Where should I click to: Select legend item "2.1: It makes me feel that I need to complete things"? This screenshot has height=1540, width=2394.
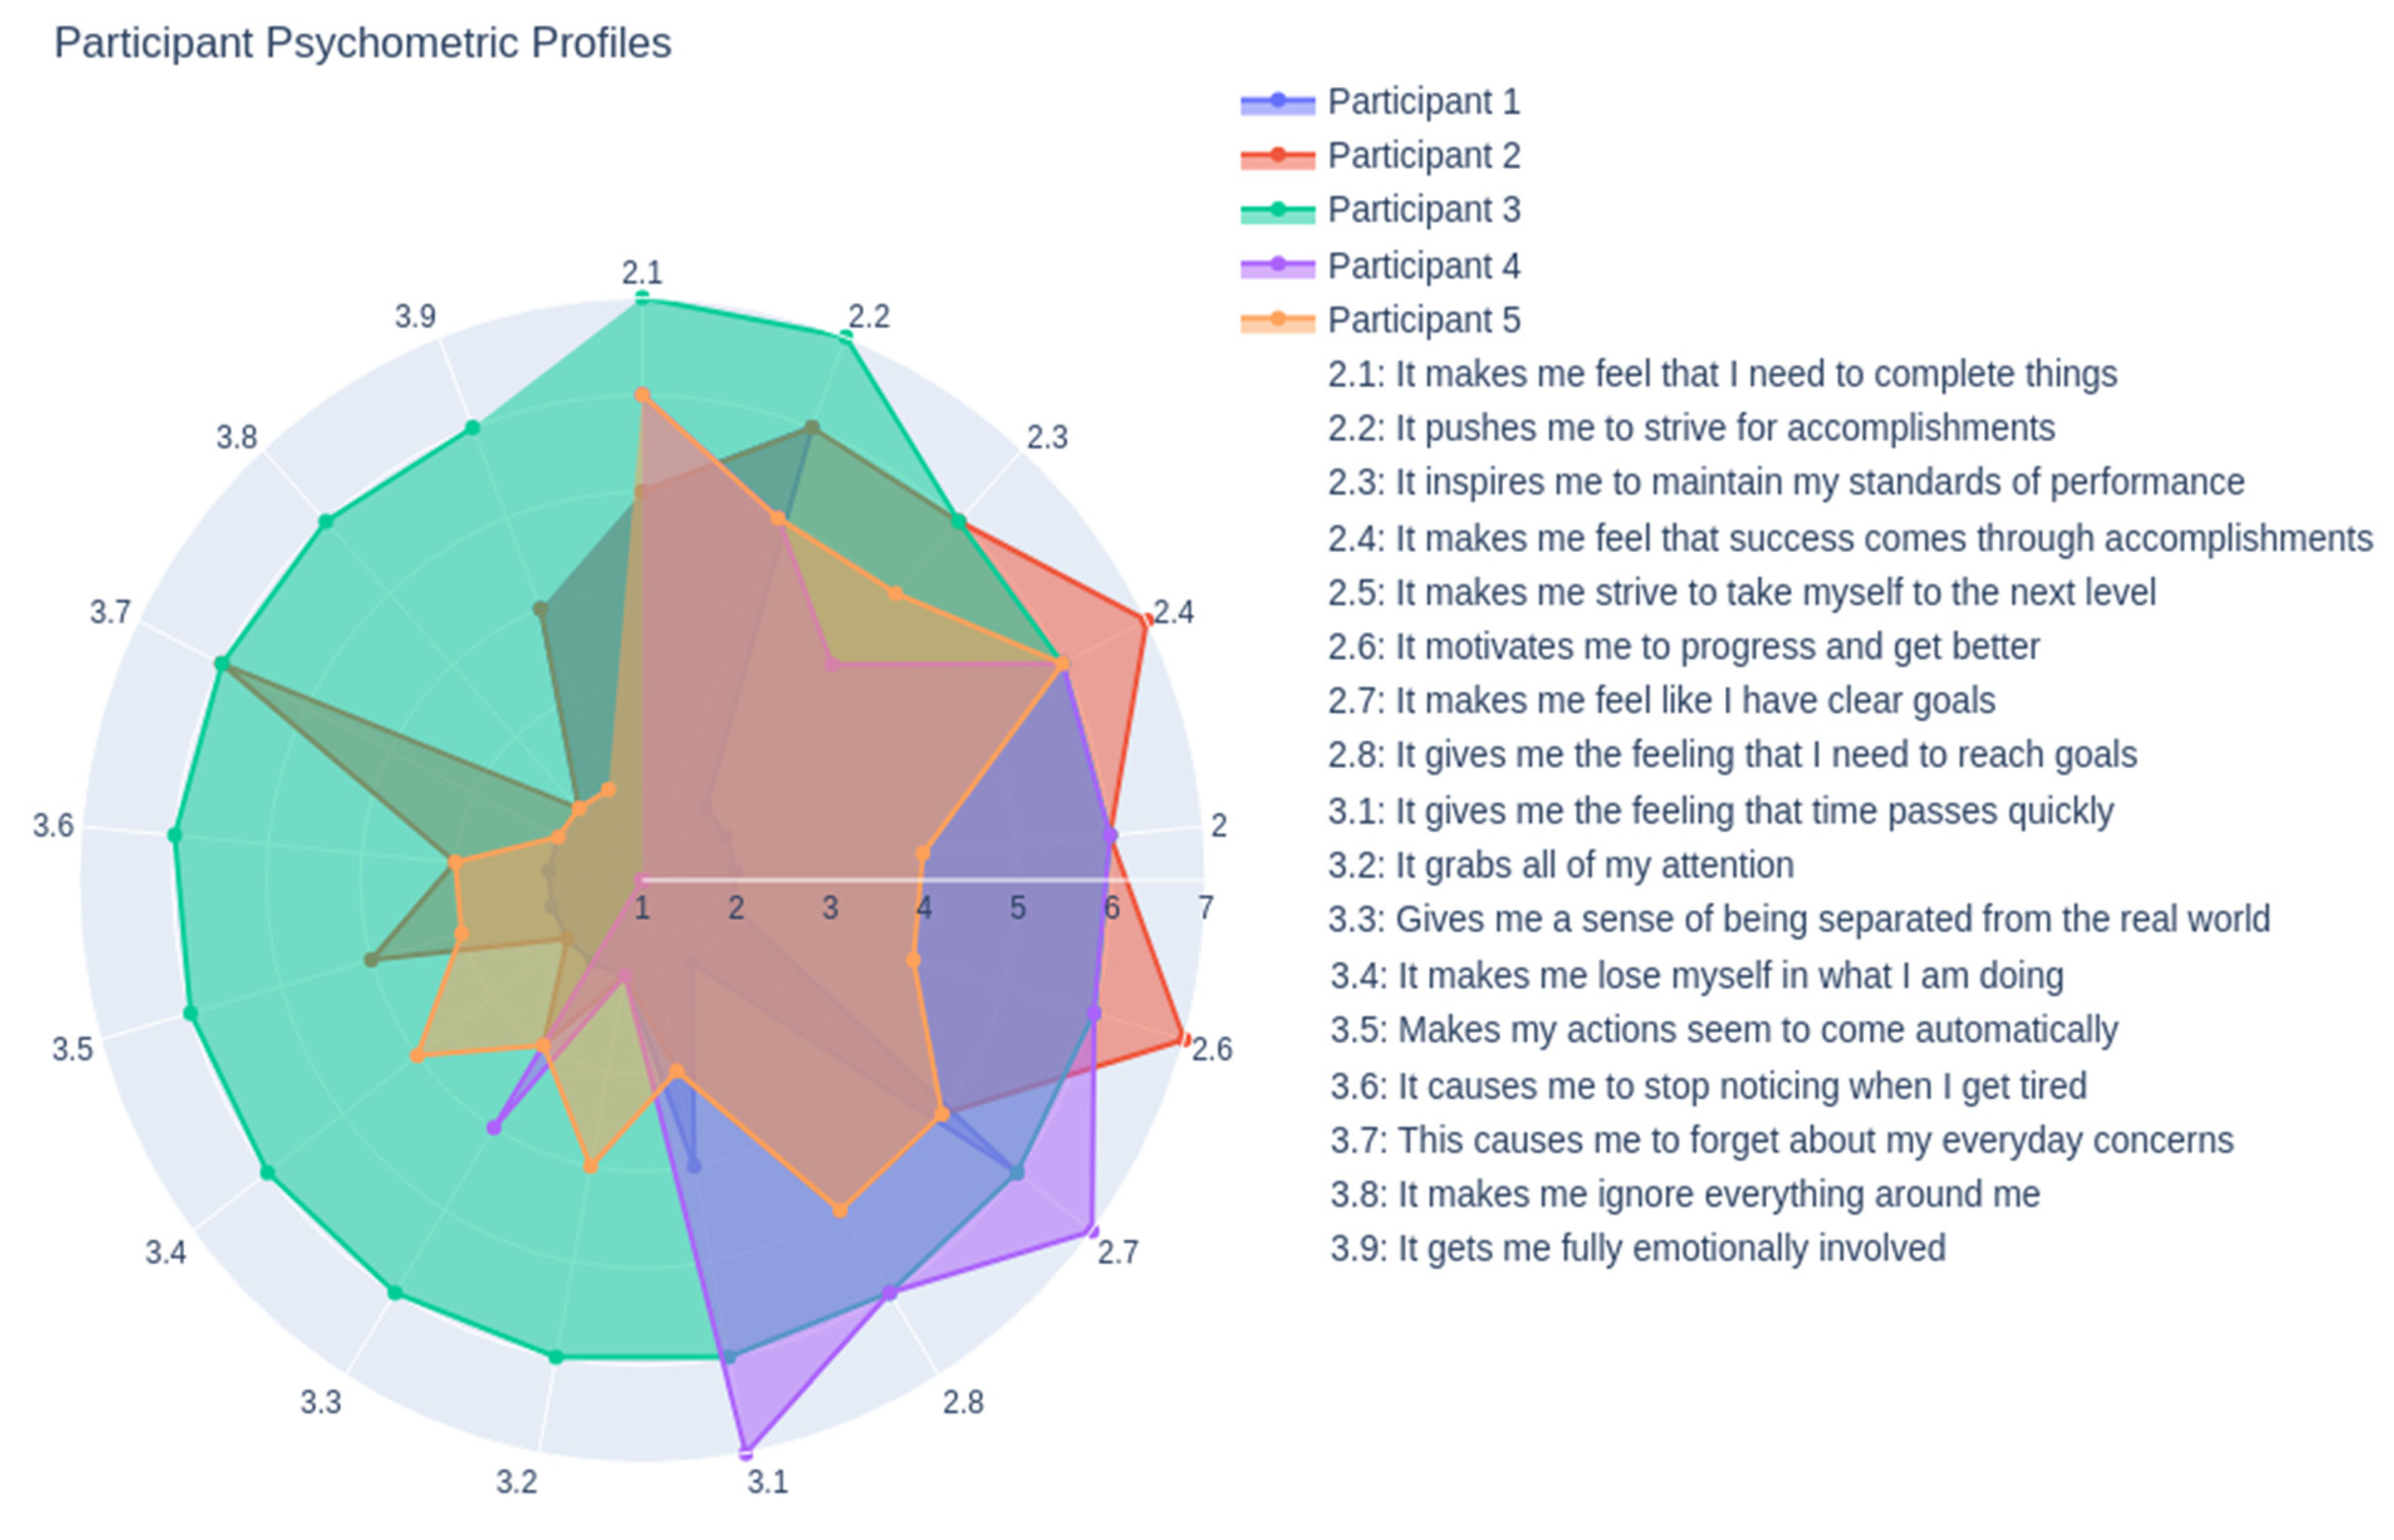[x=1721, y=374]
